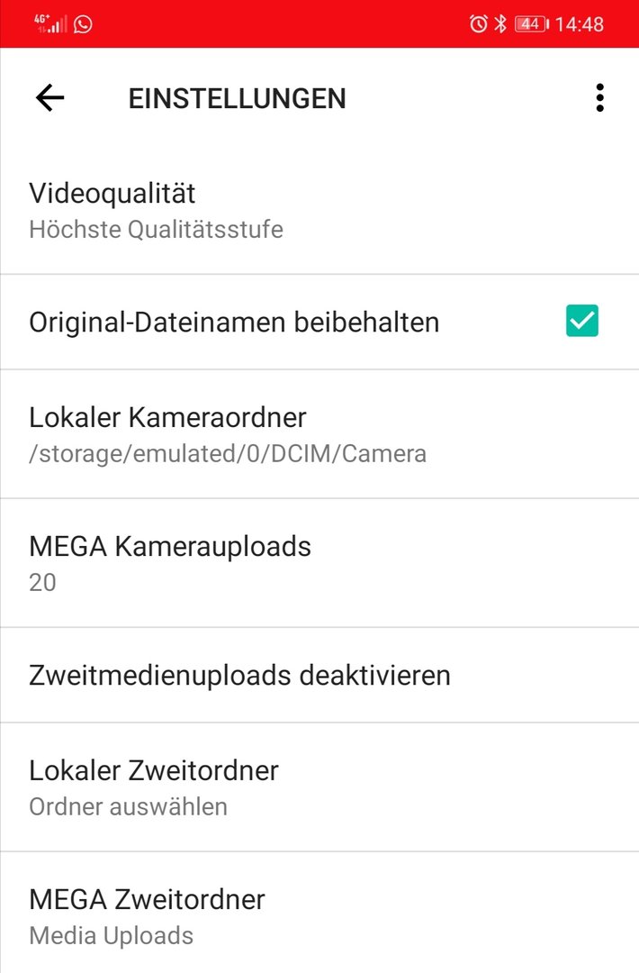Open the Videoqualität setting

tap(319, 210)
